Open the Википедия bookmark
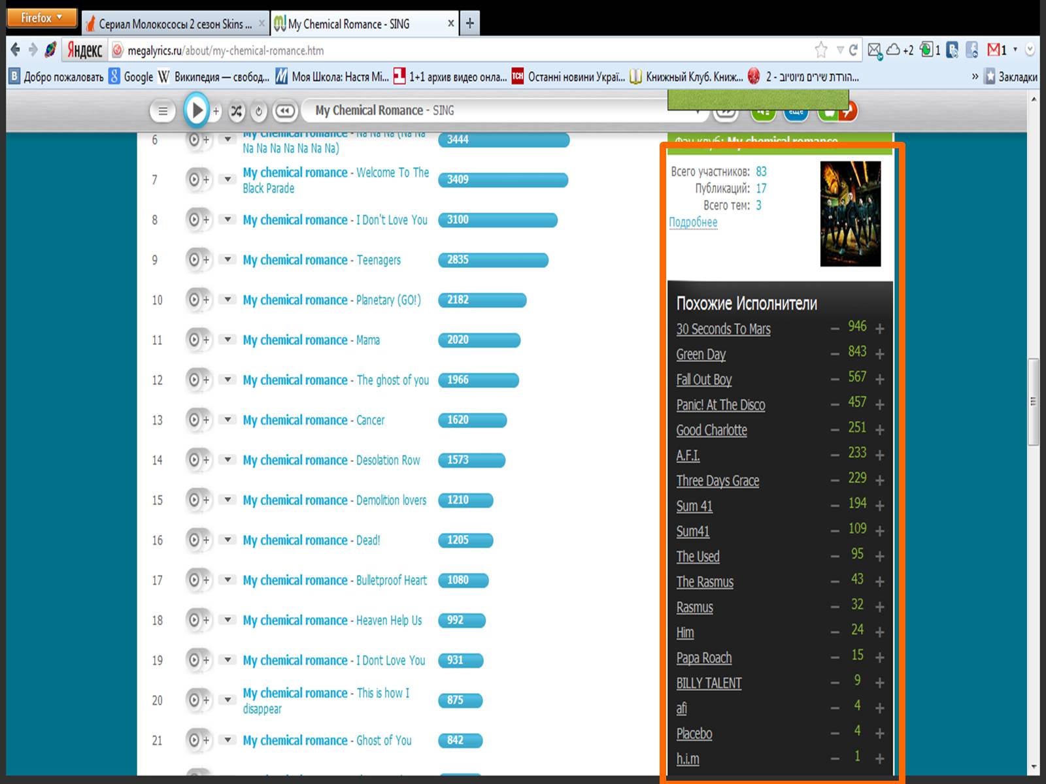This screenshot has width=1046, height=784. click(214, 77)
